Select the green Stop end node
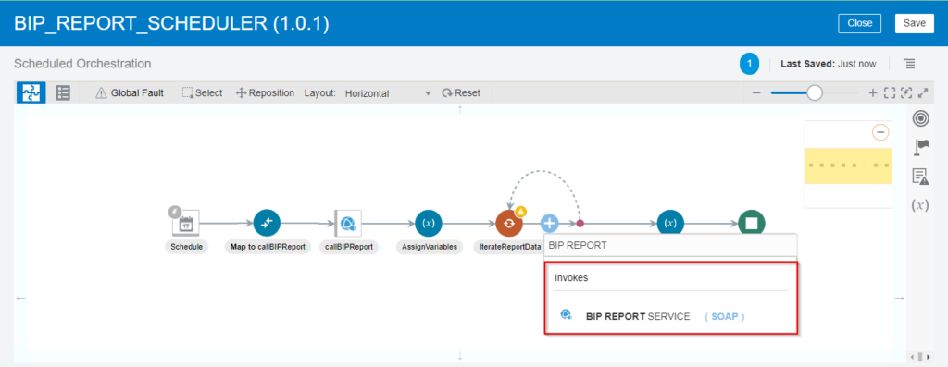Screen dimensions: 948x367 [x=752, y=224]
